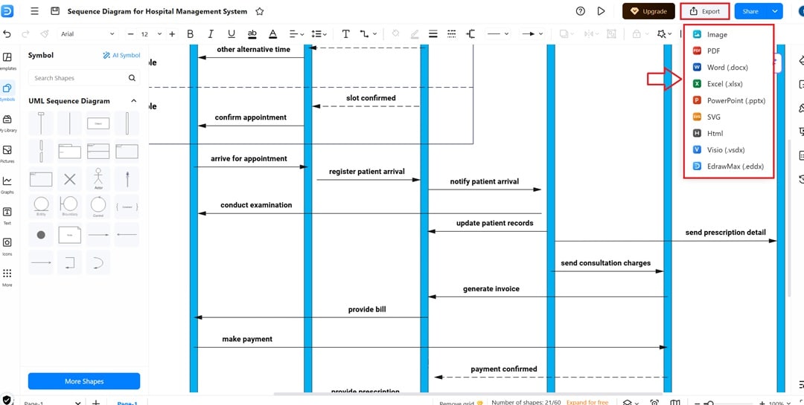Collapse UML Sequence Diagram section
The width and height of the screenshot is (804, 405).
coord(134,101)
